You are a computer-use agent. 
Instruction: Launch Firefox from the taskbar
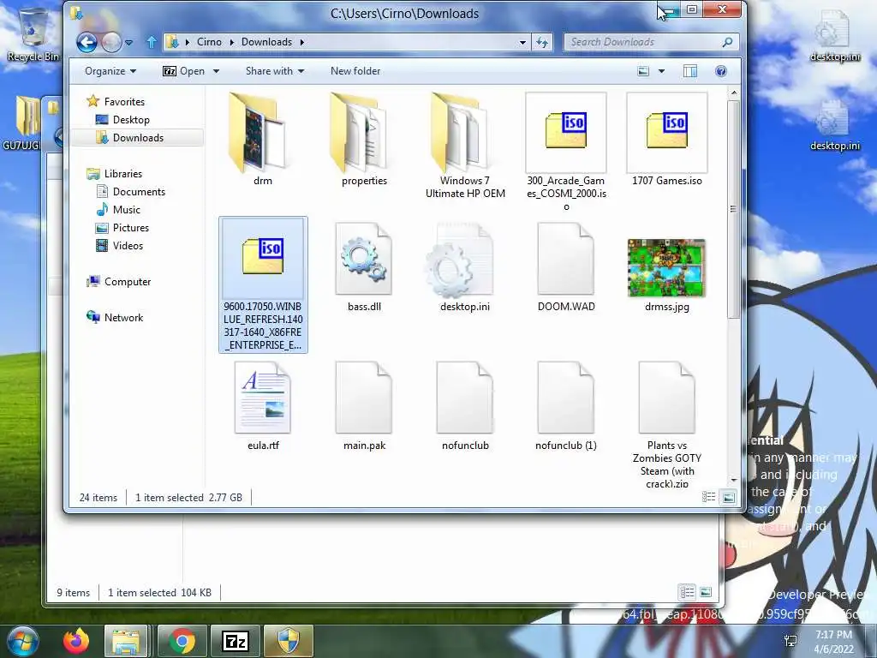pyautogui.click(x=75, y=641)
